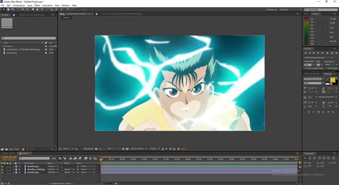Click the Search Help field
This screenshot has height=185, width=339.
[321, 10]
